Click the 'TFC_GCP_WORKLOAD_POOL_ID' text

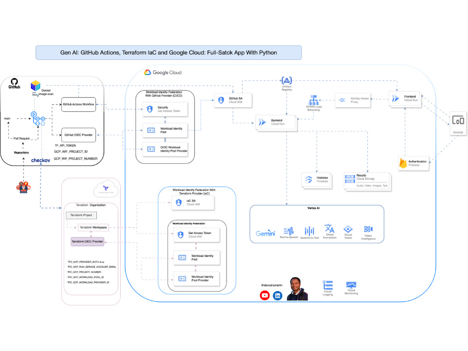pyautogui.click(x=85, y=277)
